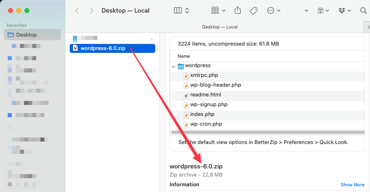Screen dimensions: 370x192
Task: Click the index.php file icon
Action: [186, 115]
